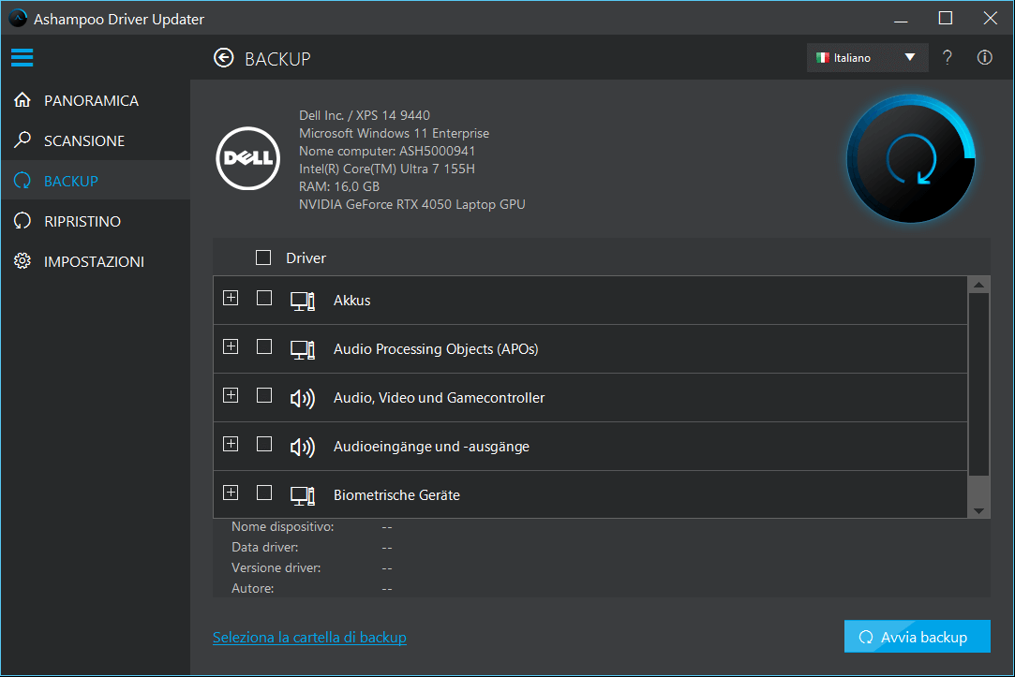Open the hamburger menu icon
This screenshot has height=677, width=1015.
tap(22, 57)
